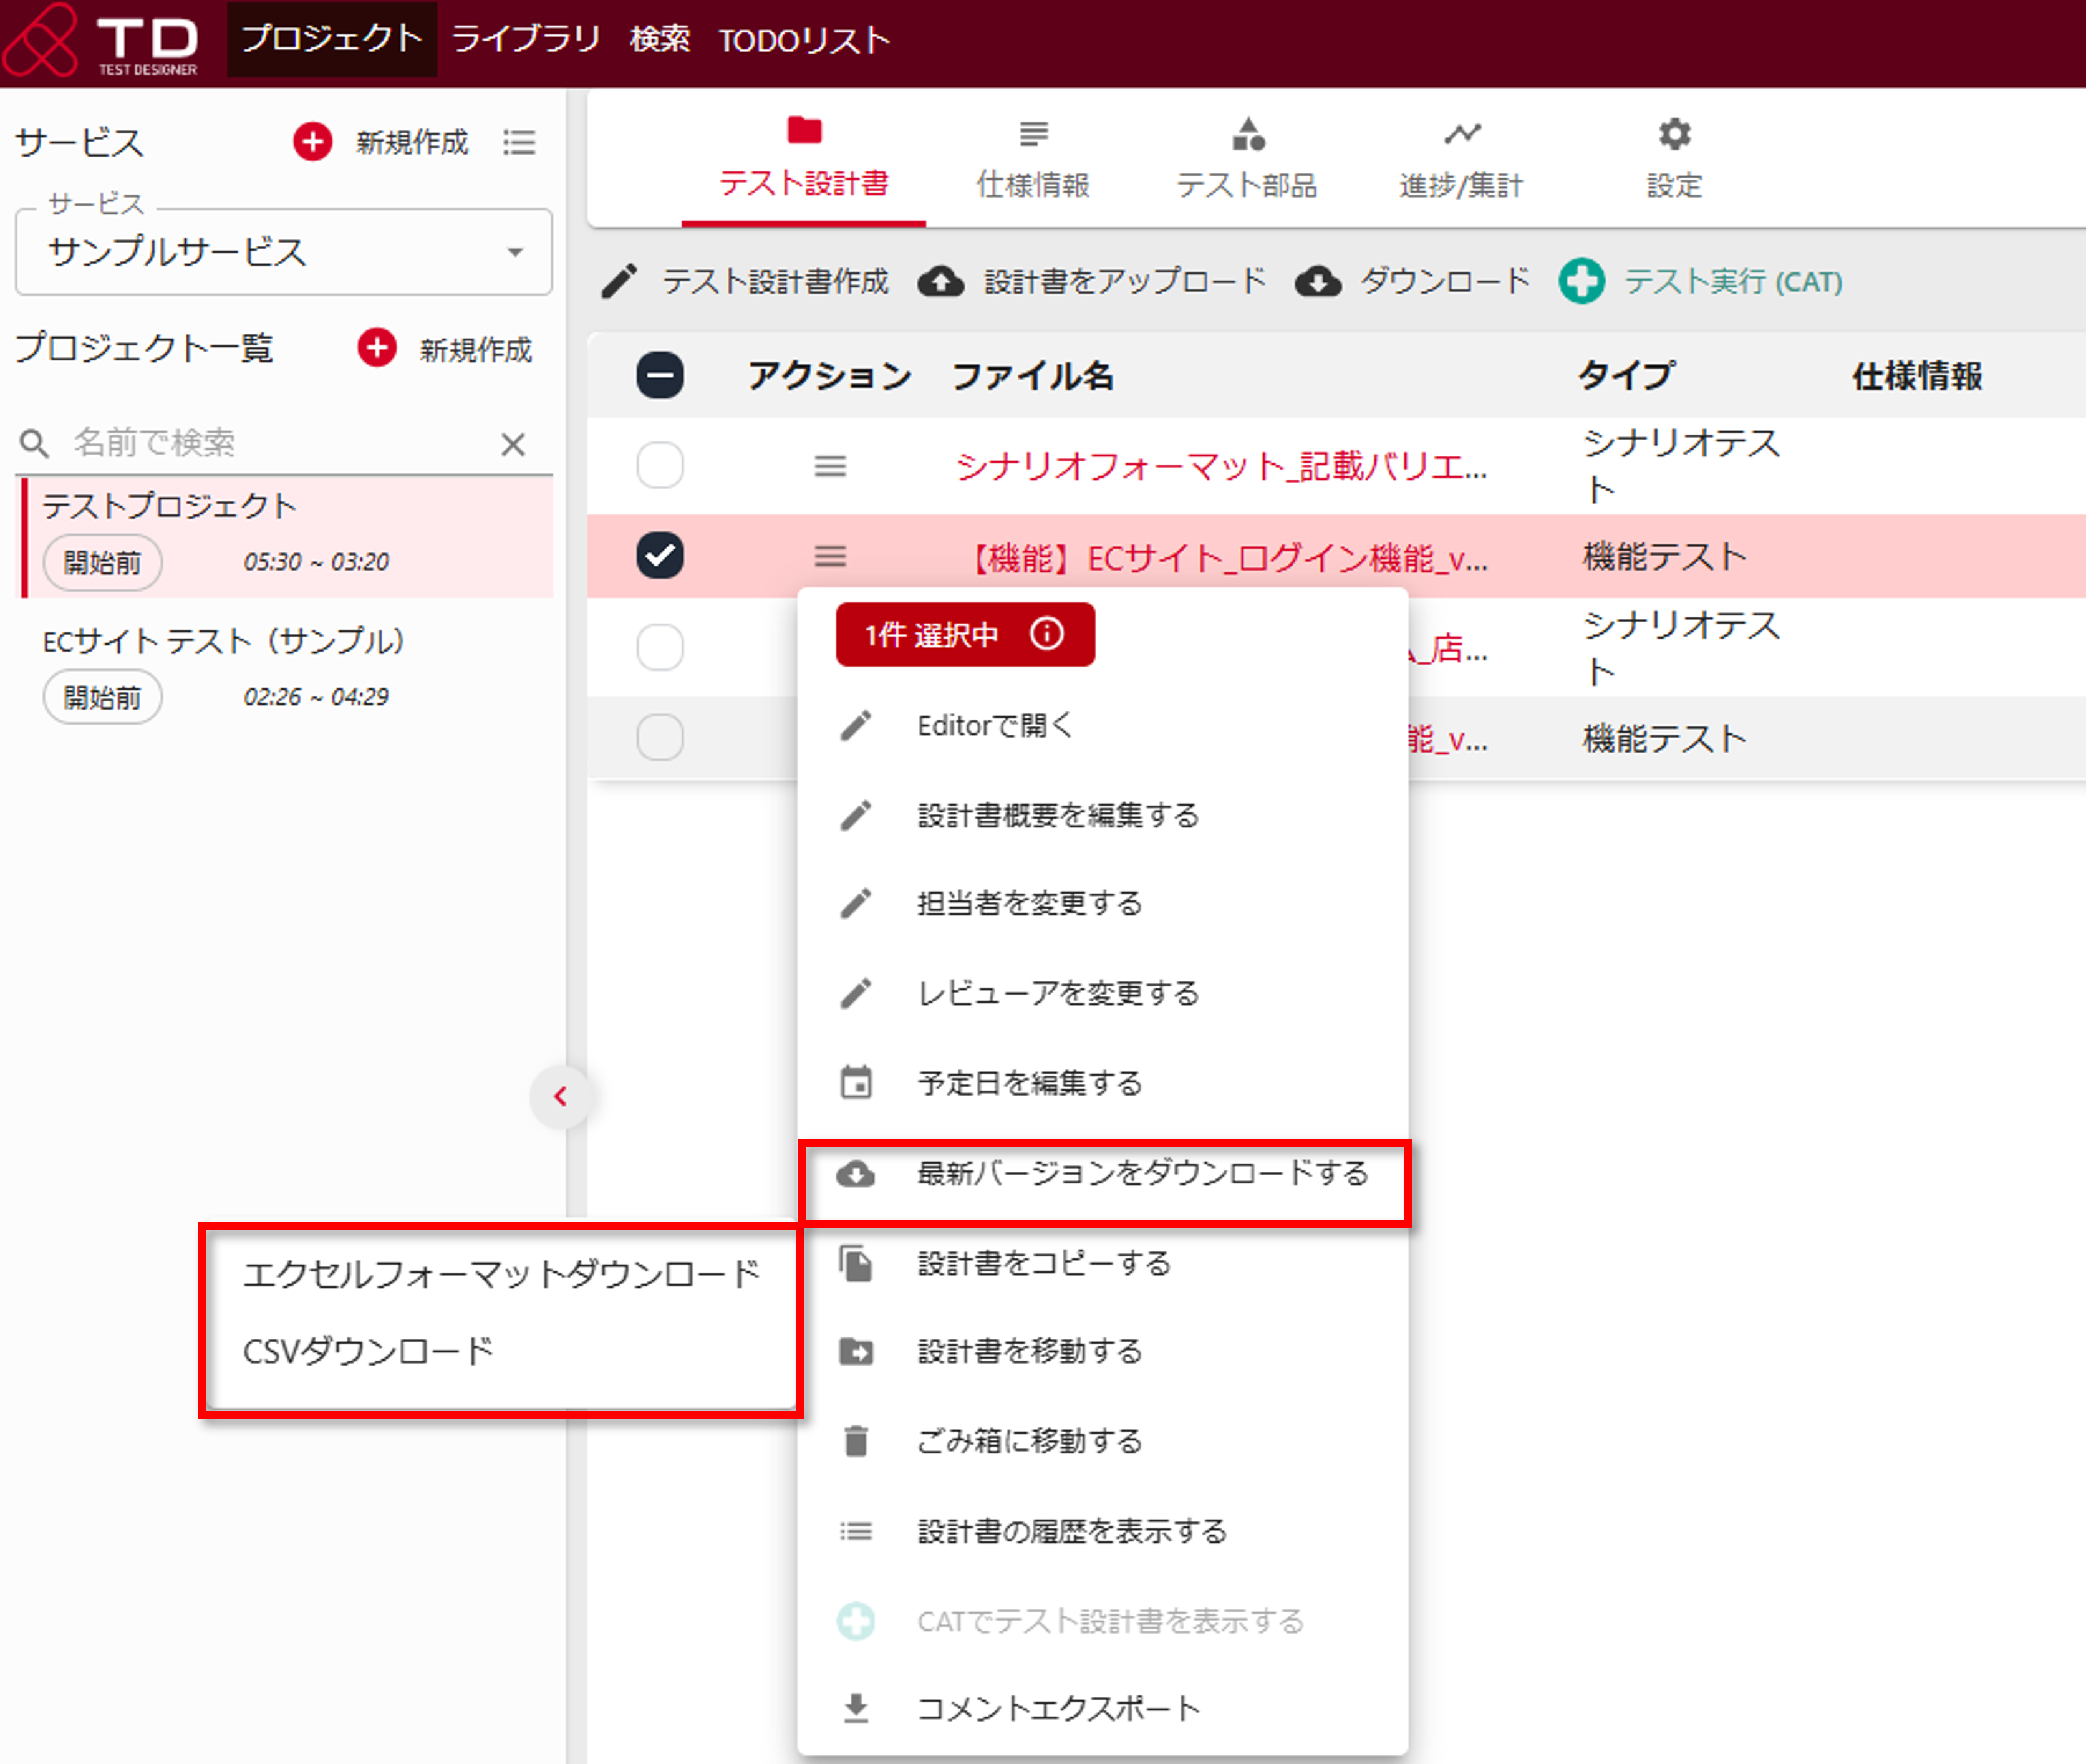Click the 1件 選択中 red badge
This screenshot has width=2086, height=1764.
click(x=965, y=634)
